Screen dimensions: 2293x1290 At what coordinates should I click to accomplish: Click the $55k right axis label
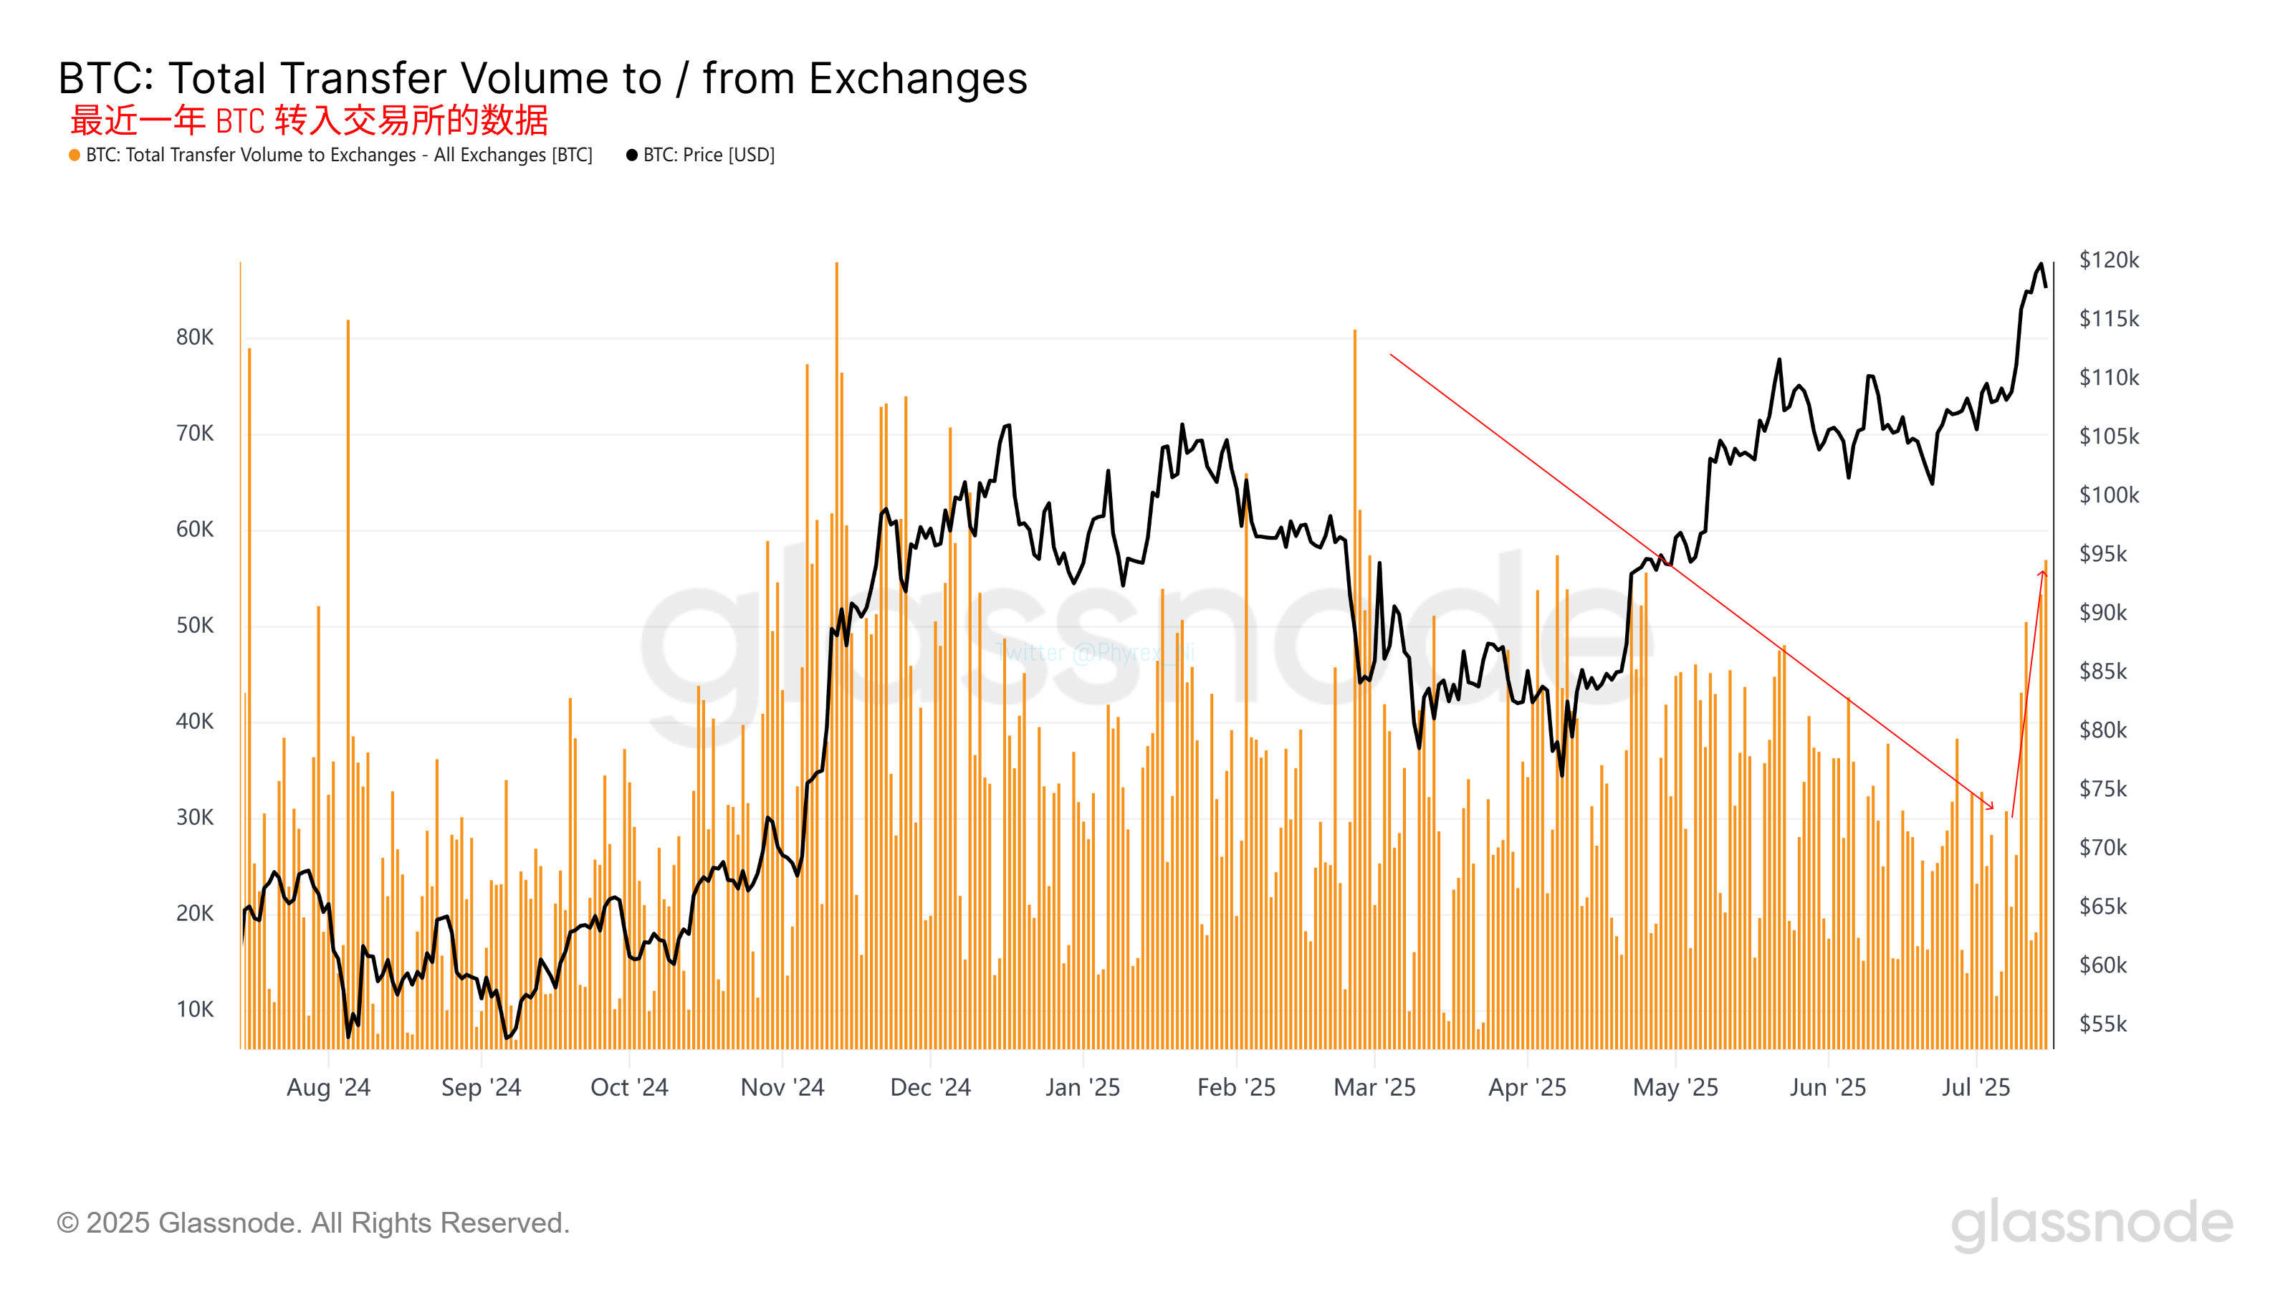[x=2102, y=1024]
